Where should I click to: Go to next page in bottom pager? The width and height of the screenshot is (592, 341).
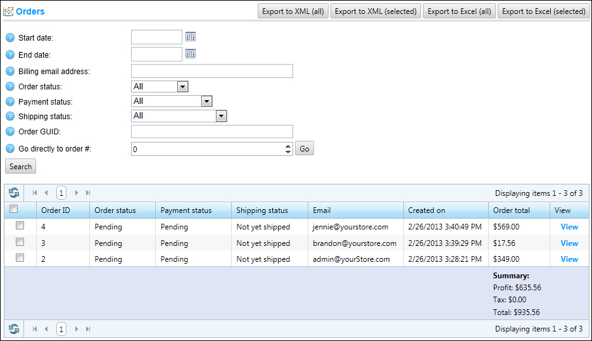77,329
